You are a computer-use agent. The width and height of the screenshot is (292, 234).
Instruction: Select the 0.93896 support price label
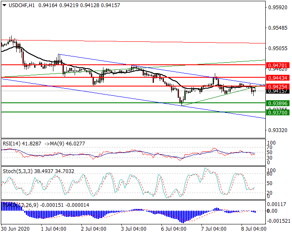pyautogui.click(x=278, y=103)
